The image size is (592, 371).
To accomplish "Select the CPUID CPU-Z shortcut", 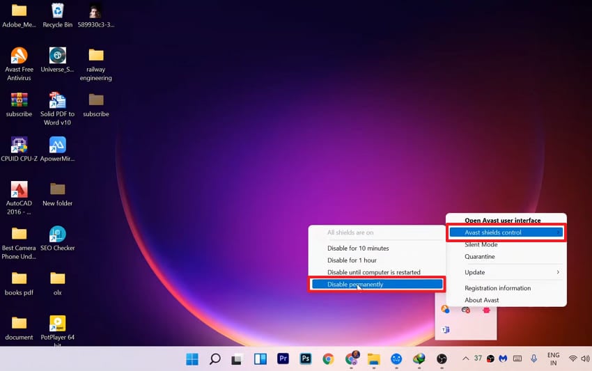I will click(x=19, y=149).
